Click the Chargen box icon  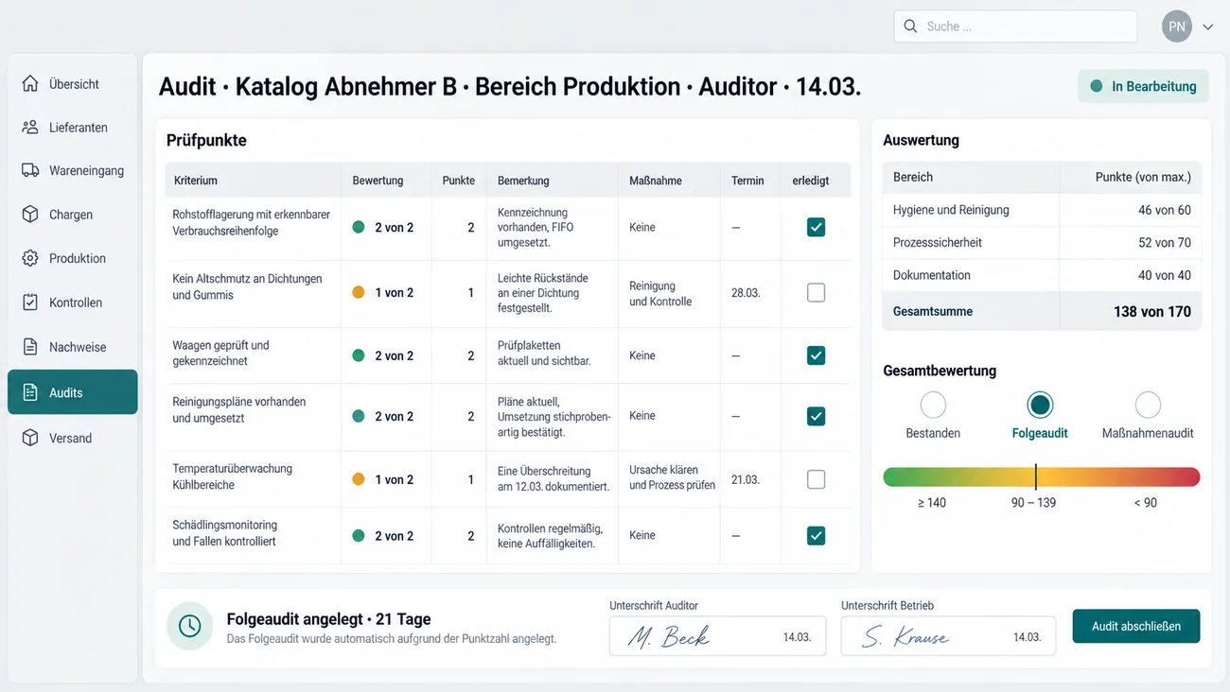[30, 214]
